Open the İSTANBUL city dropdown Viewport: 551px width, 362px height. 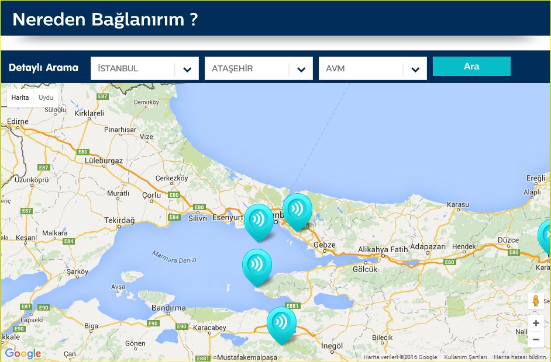(x=144, y=68)
